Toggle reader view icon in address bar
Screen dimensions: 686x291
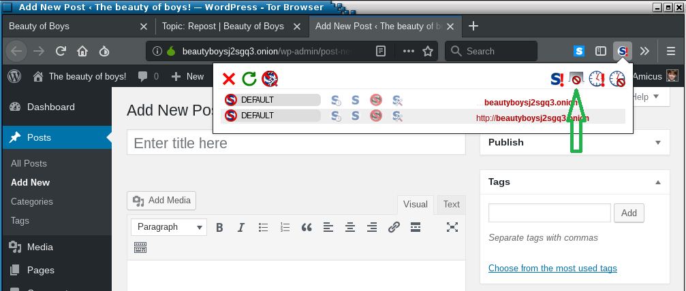click(x=381, y=51)
